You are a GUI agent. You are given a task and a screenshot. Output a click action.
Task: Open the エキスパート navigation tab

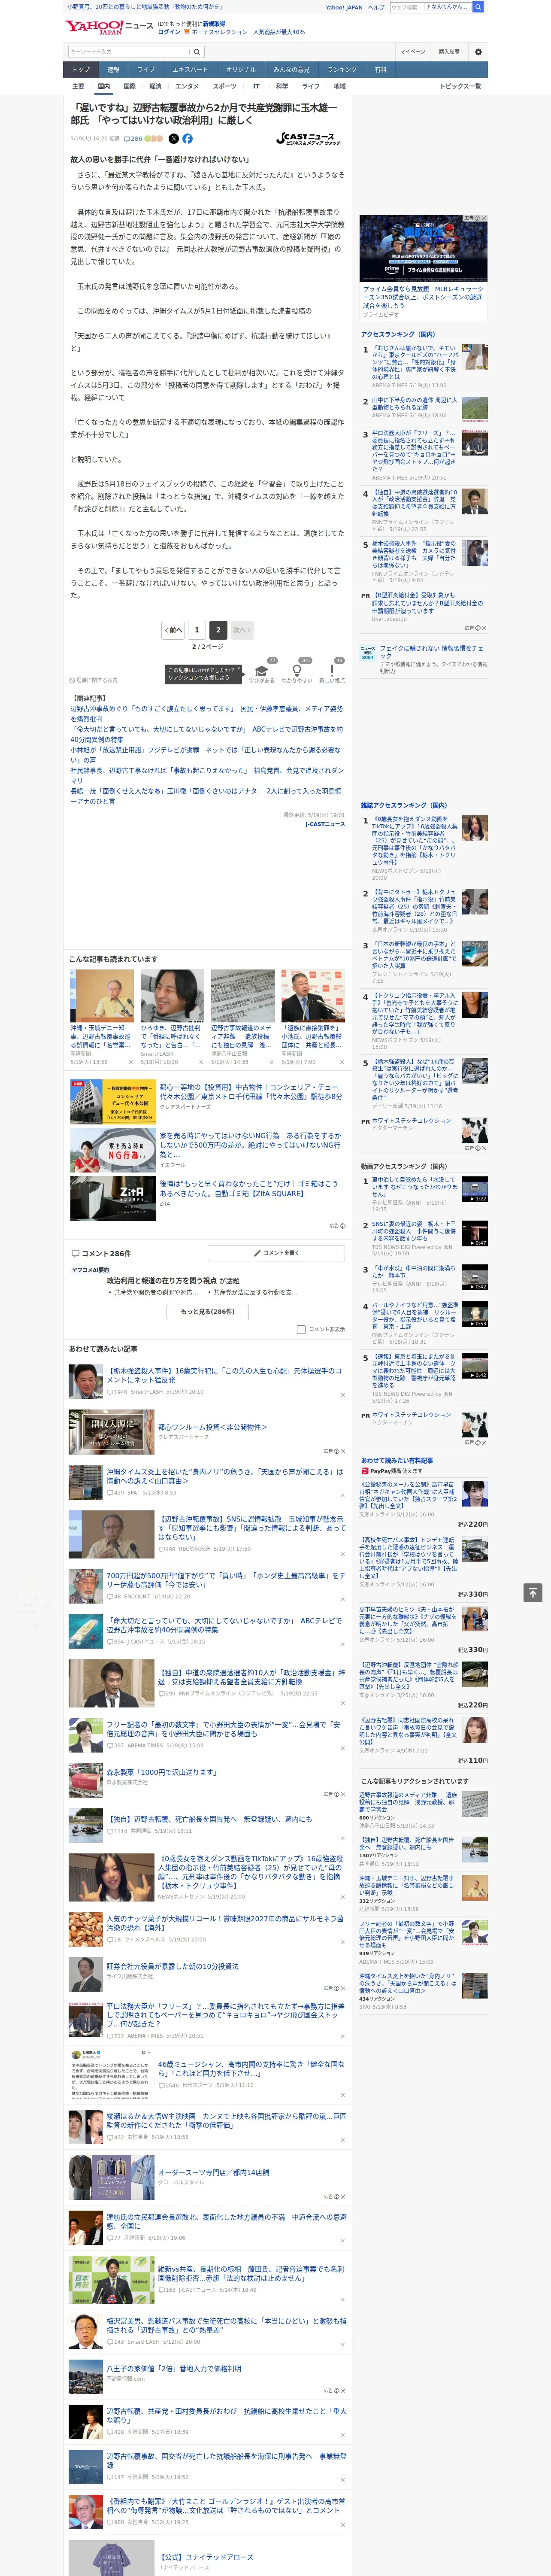click(190, 70)
